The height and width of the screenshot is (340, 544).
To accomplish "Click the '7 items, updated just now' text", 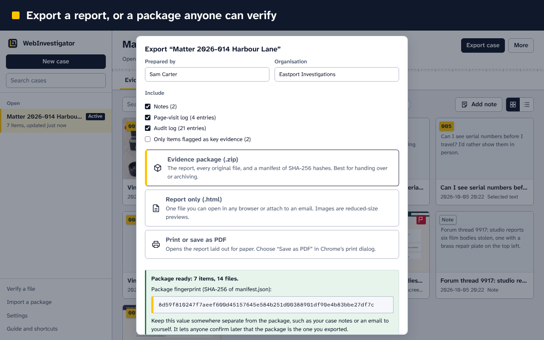I will pos(37,125).
